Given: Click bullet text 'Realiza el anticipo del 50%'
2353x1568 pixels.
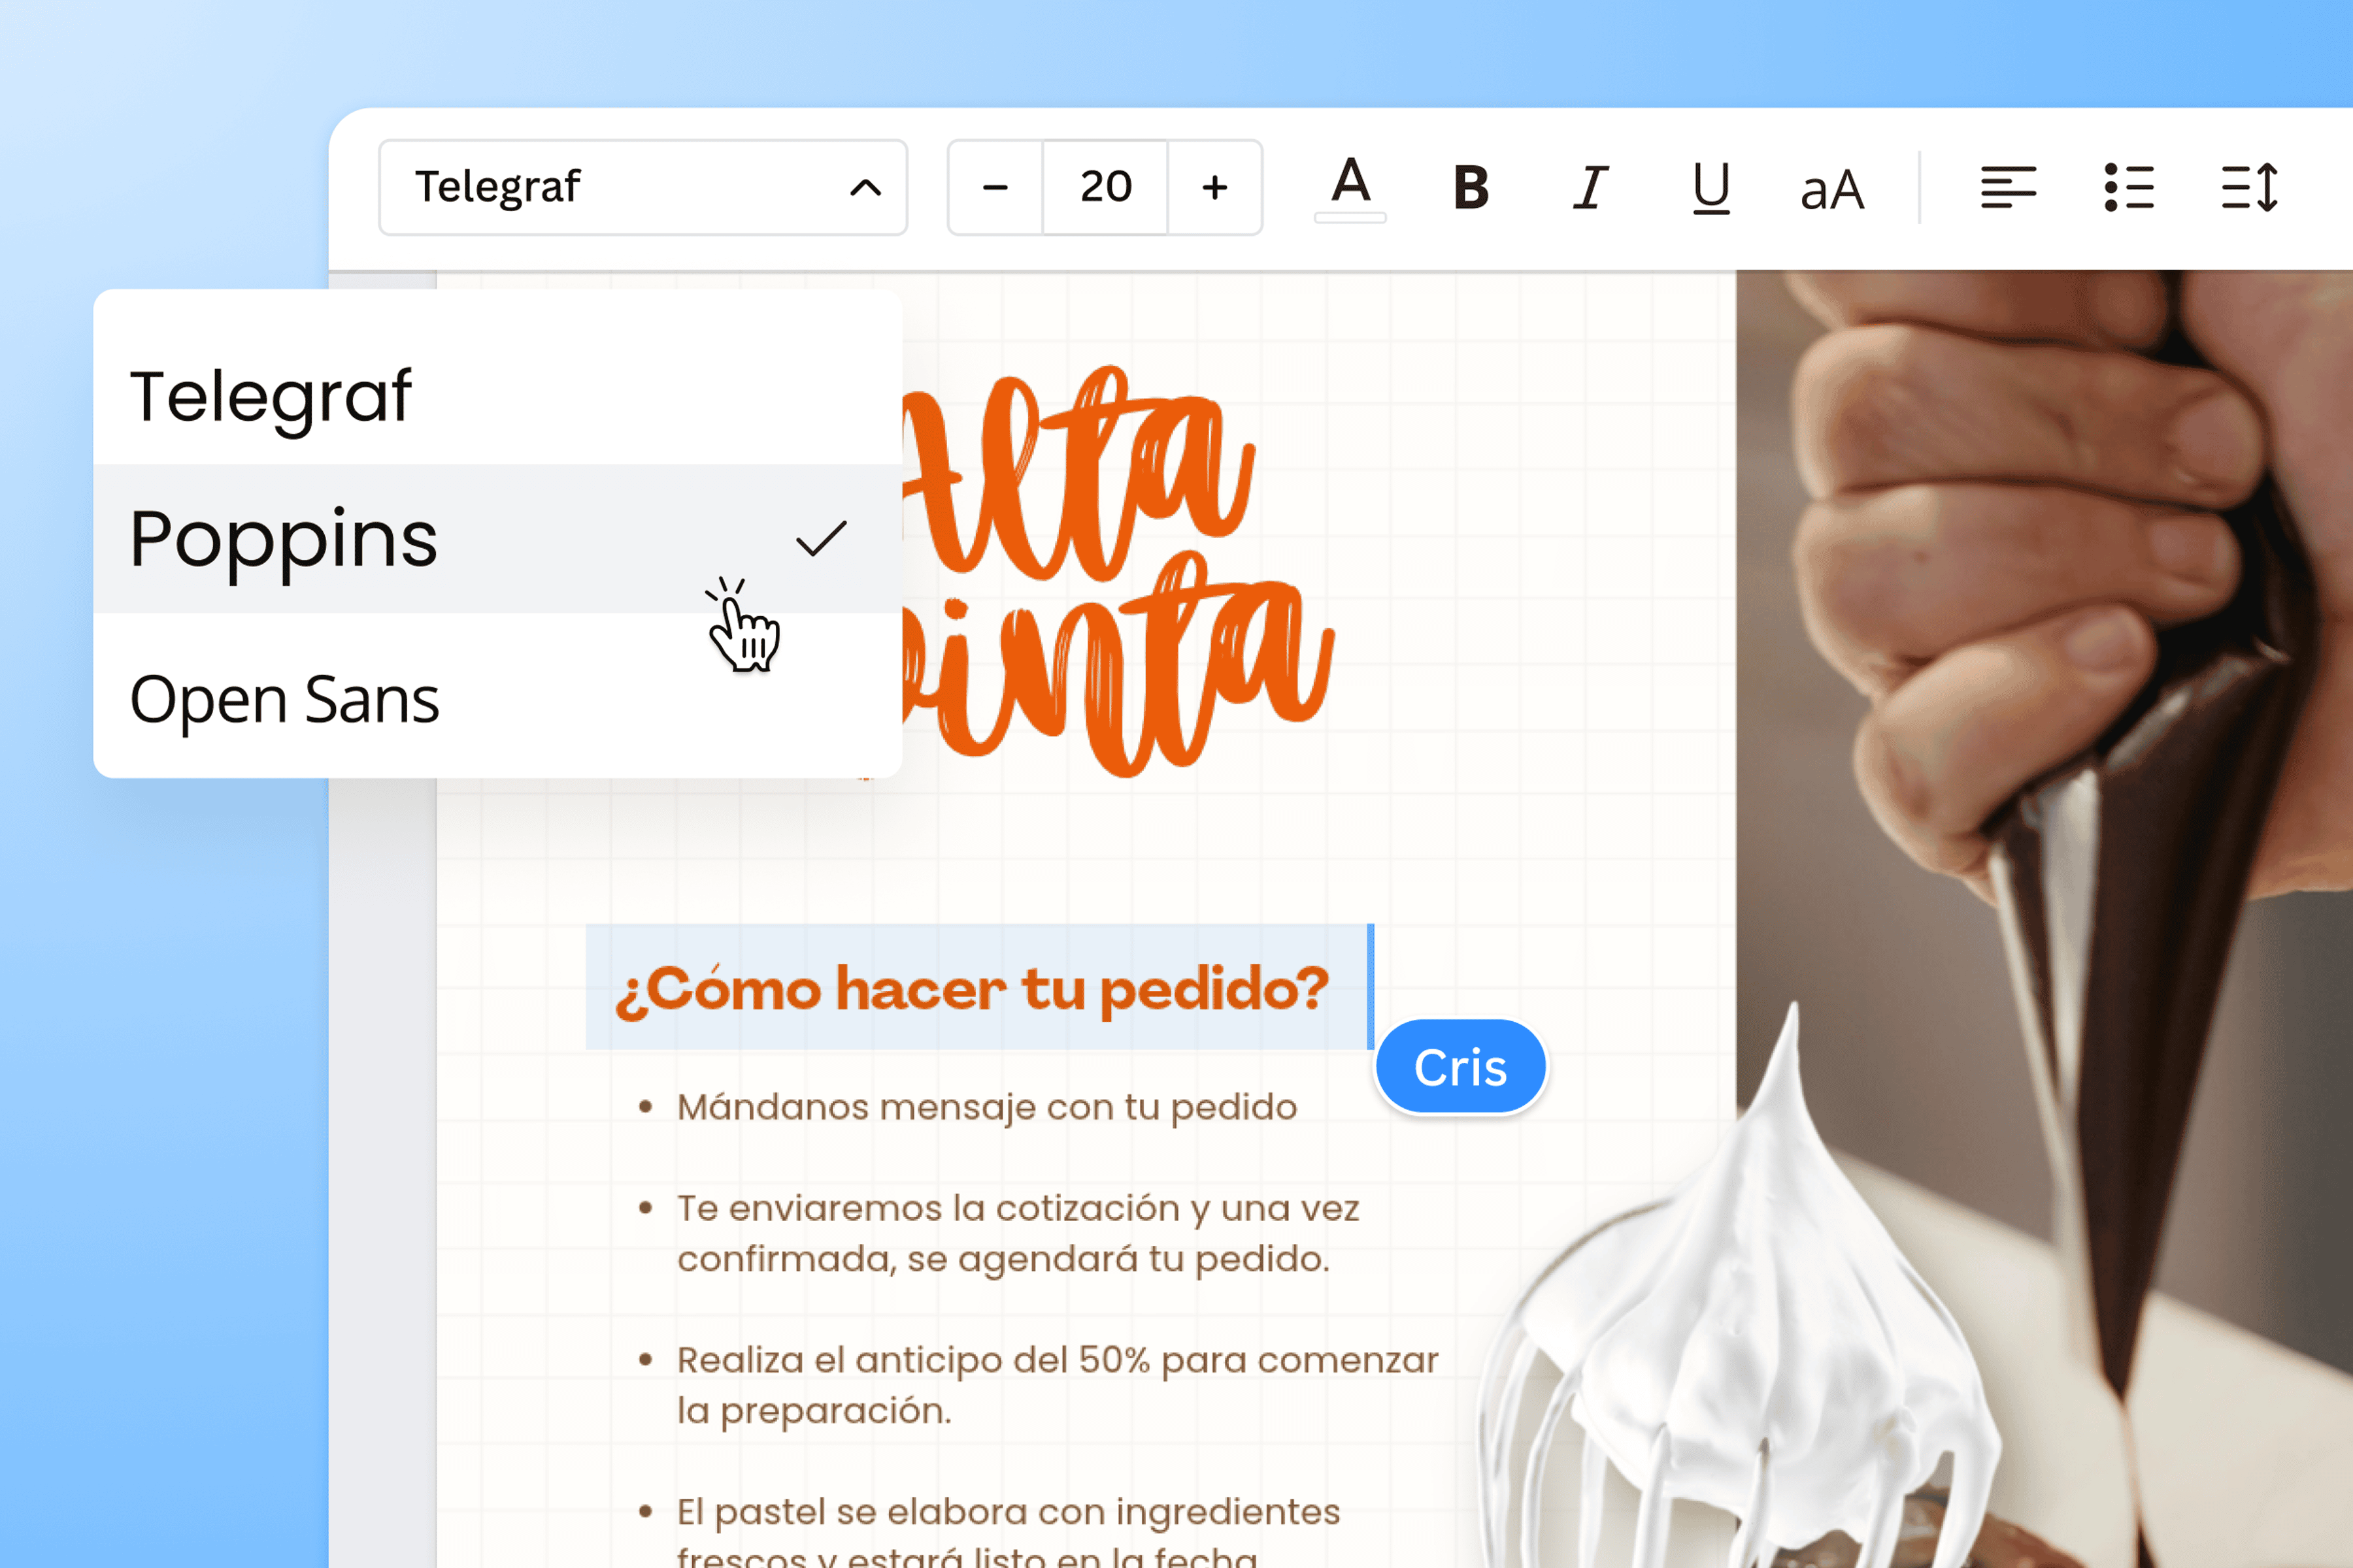Looking at the screenshot, I should [1058, 1385].
